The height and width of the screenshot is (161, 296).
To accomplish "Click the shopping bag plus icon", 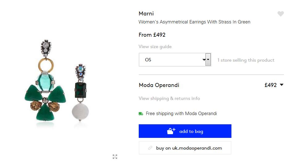I will pyautogui.click(x=171, y=131).
